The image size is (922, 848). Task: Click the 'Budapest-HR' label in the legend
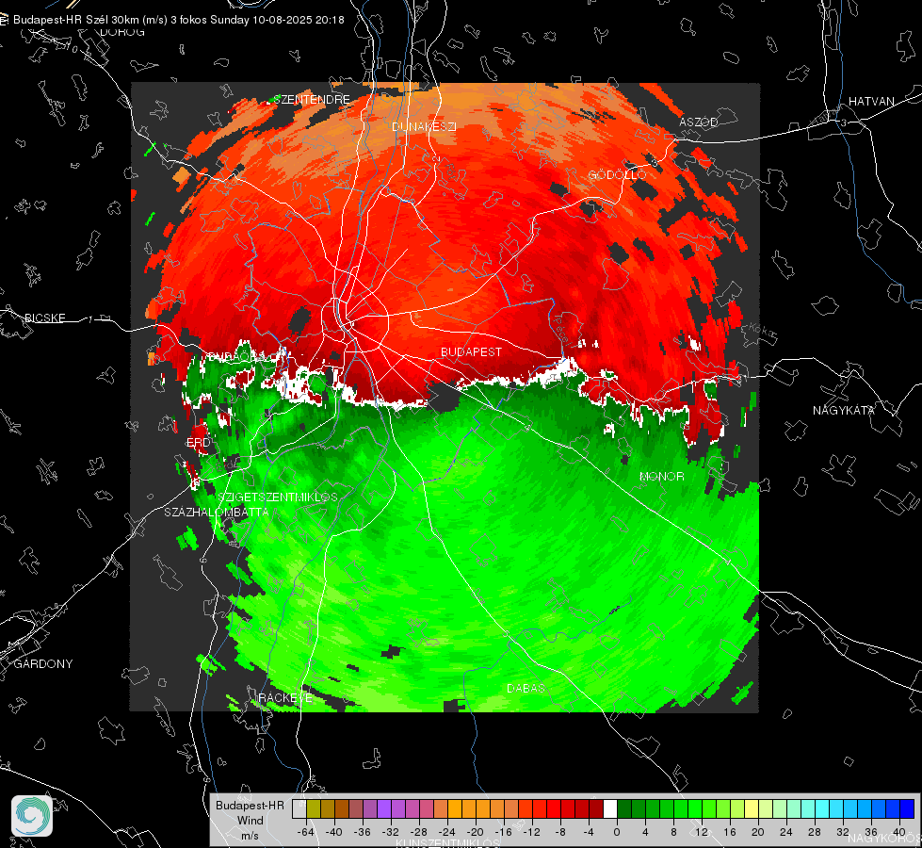click(x=250, y=806)
